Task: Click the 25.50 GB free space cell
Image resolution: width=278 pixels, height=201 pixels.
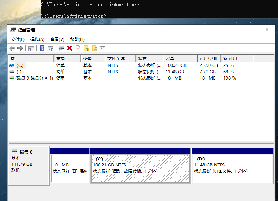Action: (x=209, y=65)
